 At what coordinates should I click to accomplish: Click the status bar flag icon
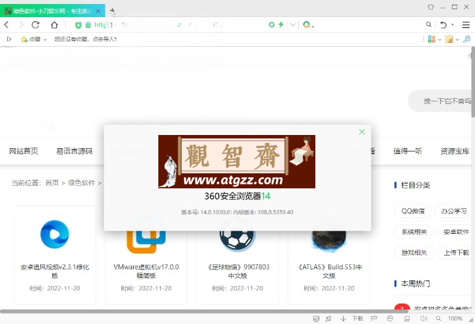point(374,319)
